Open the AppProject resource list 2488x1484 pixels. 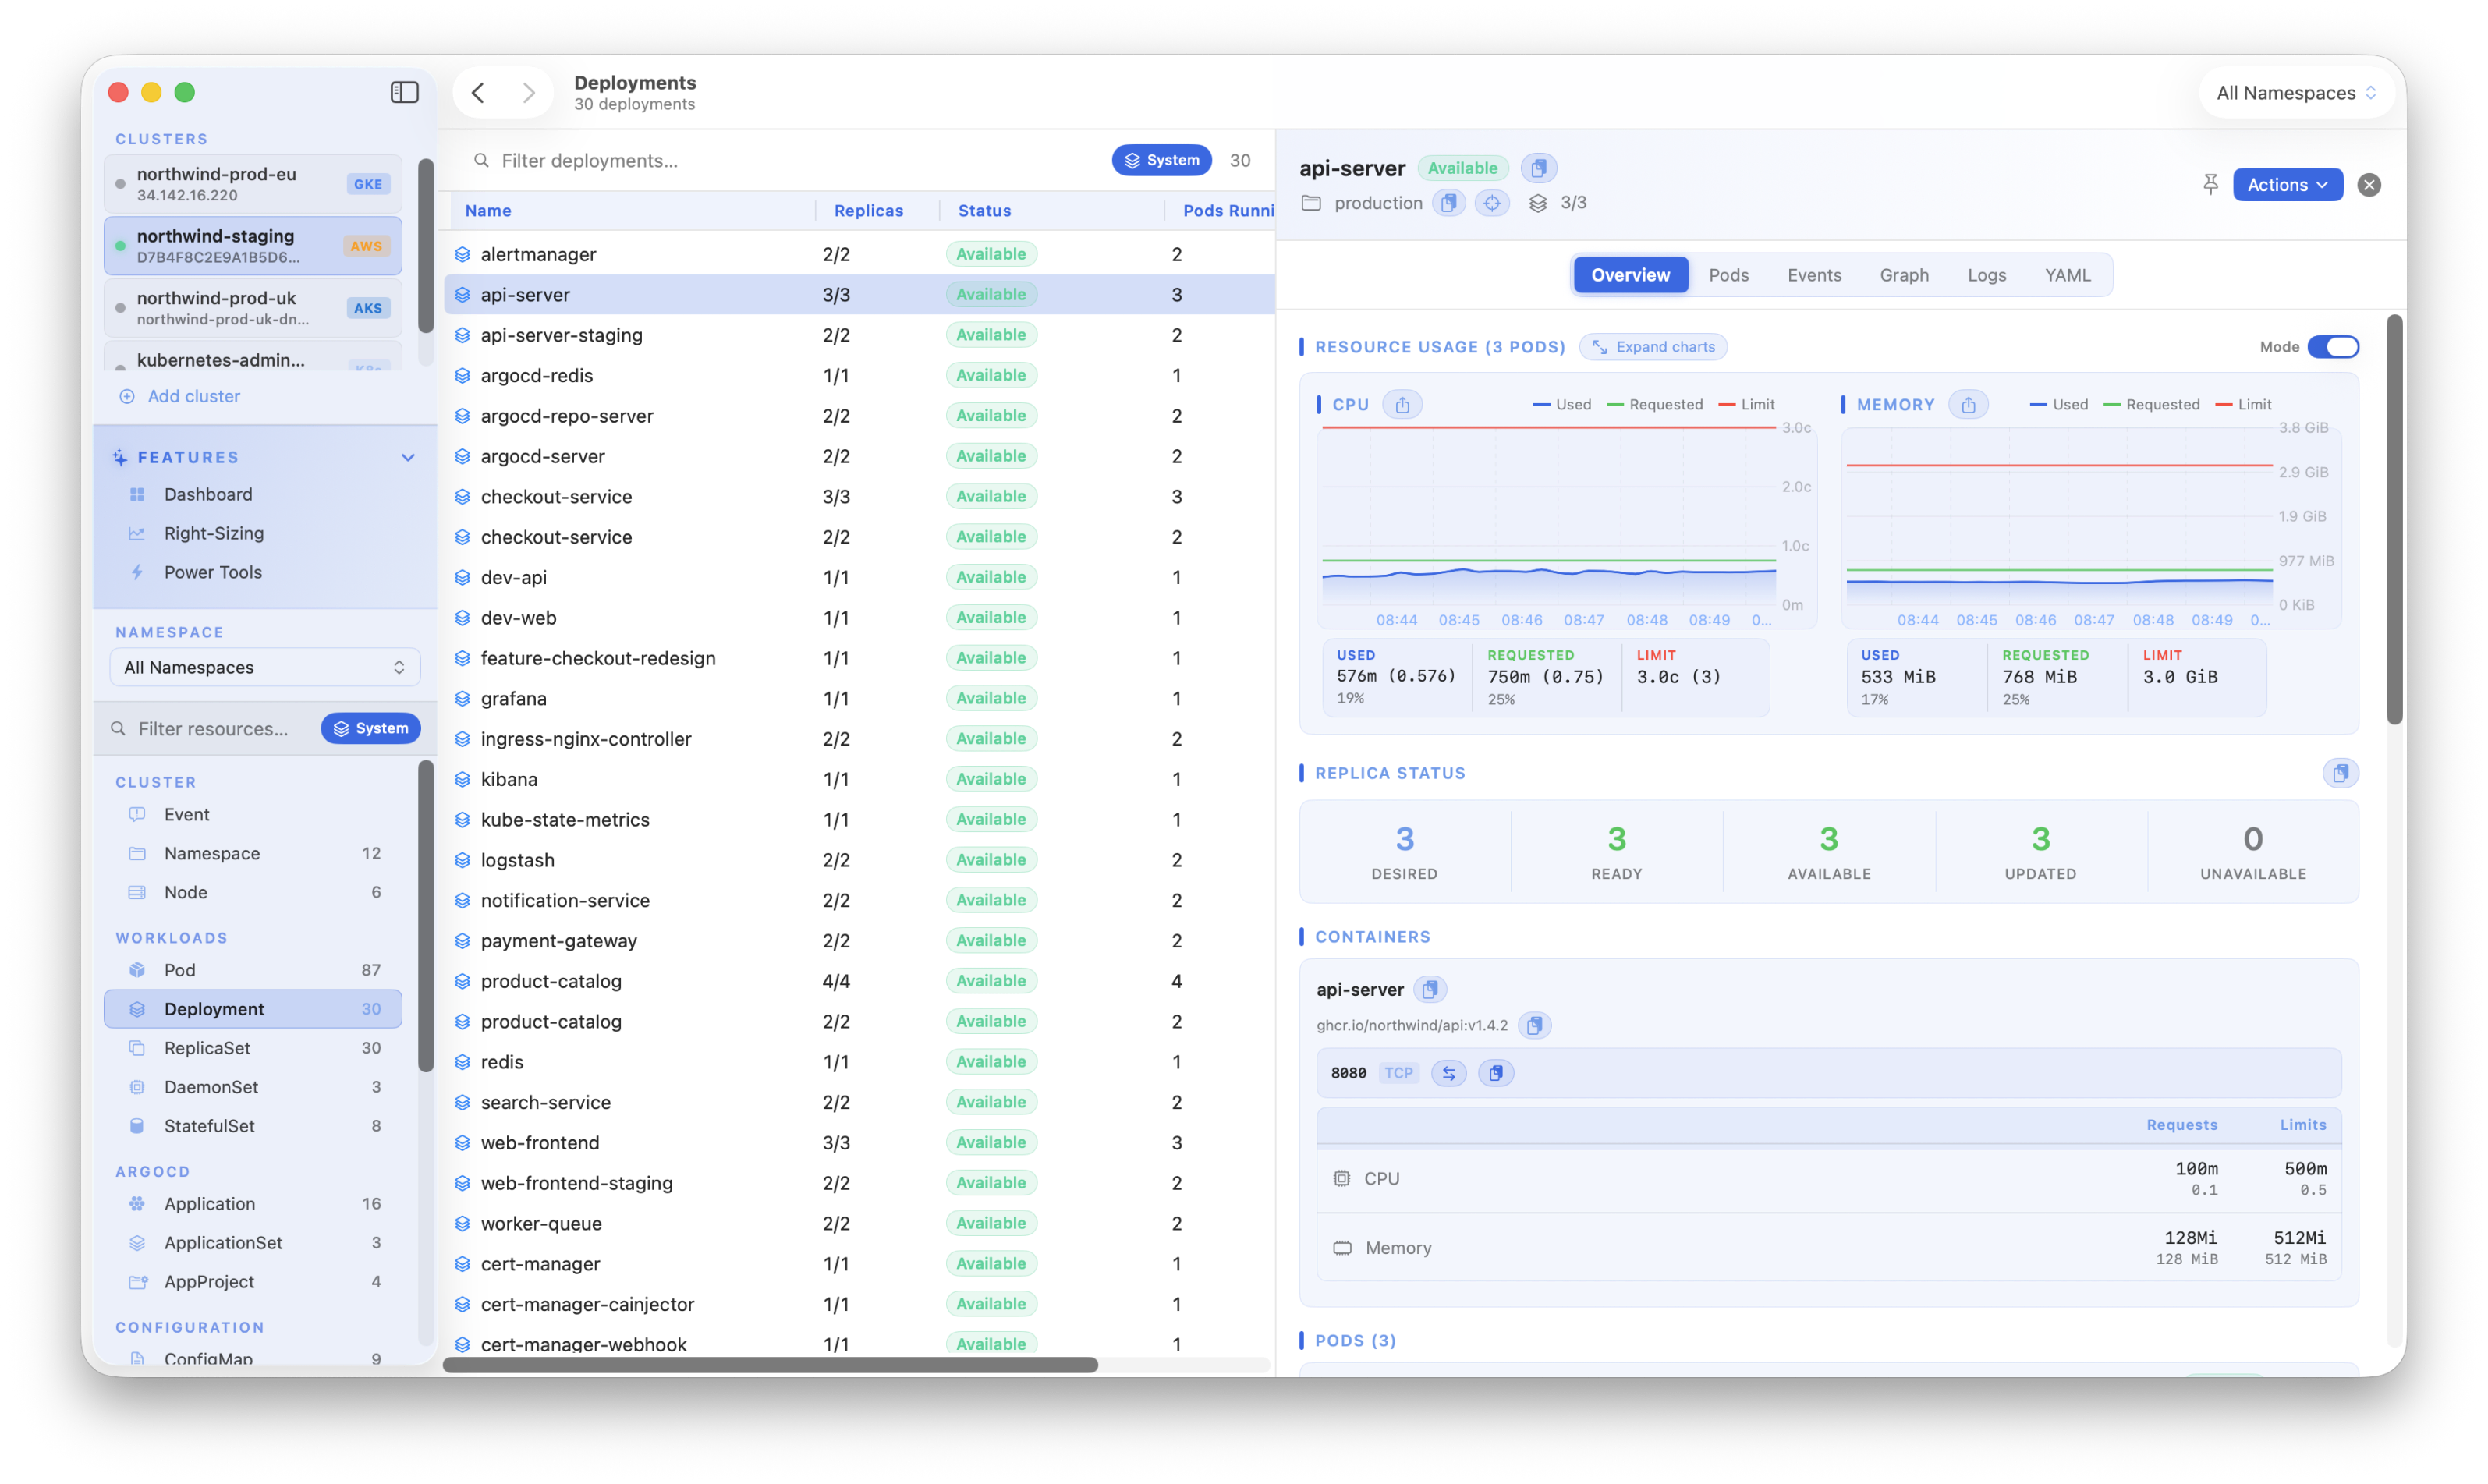pos(253,1282)
